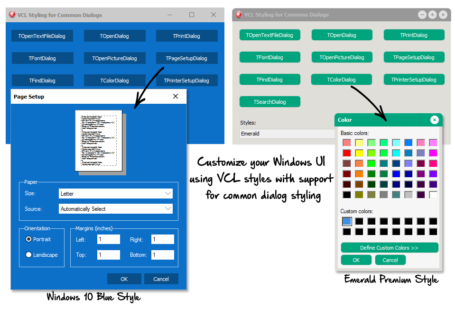Click TPrinterSetupDialog in Emerald window
The height and width of the screenshot is (316, 455).
[x=414, y=80]
